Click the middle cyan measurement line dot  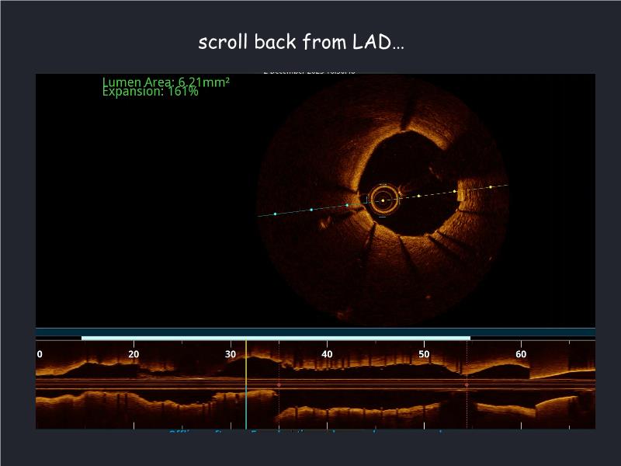[311, 209]
